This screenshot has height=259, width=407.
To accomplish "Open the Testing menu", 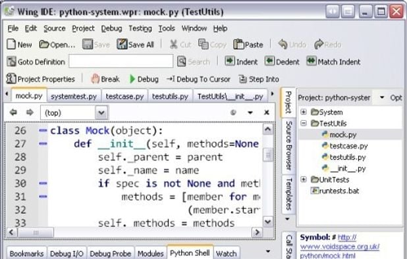I will click(x=140, y=28).
